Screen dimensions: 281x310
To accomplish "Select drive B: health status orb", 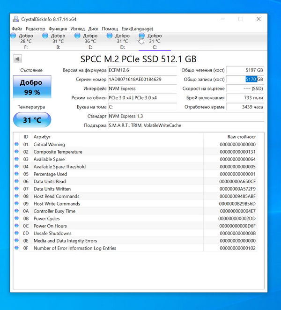I will (x=45, y=36).
